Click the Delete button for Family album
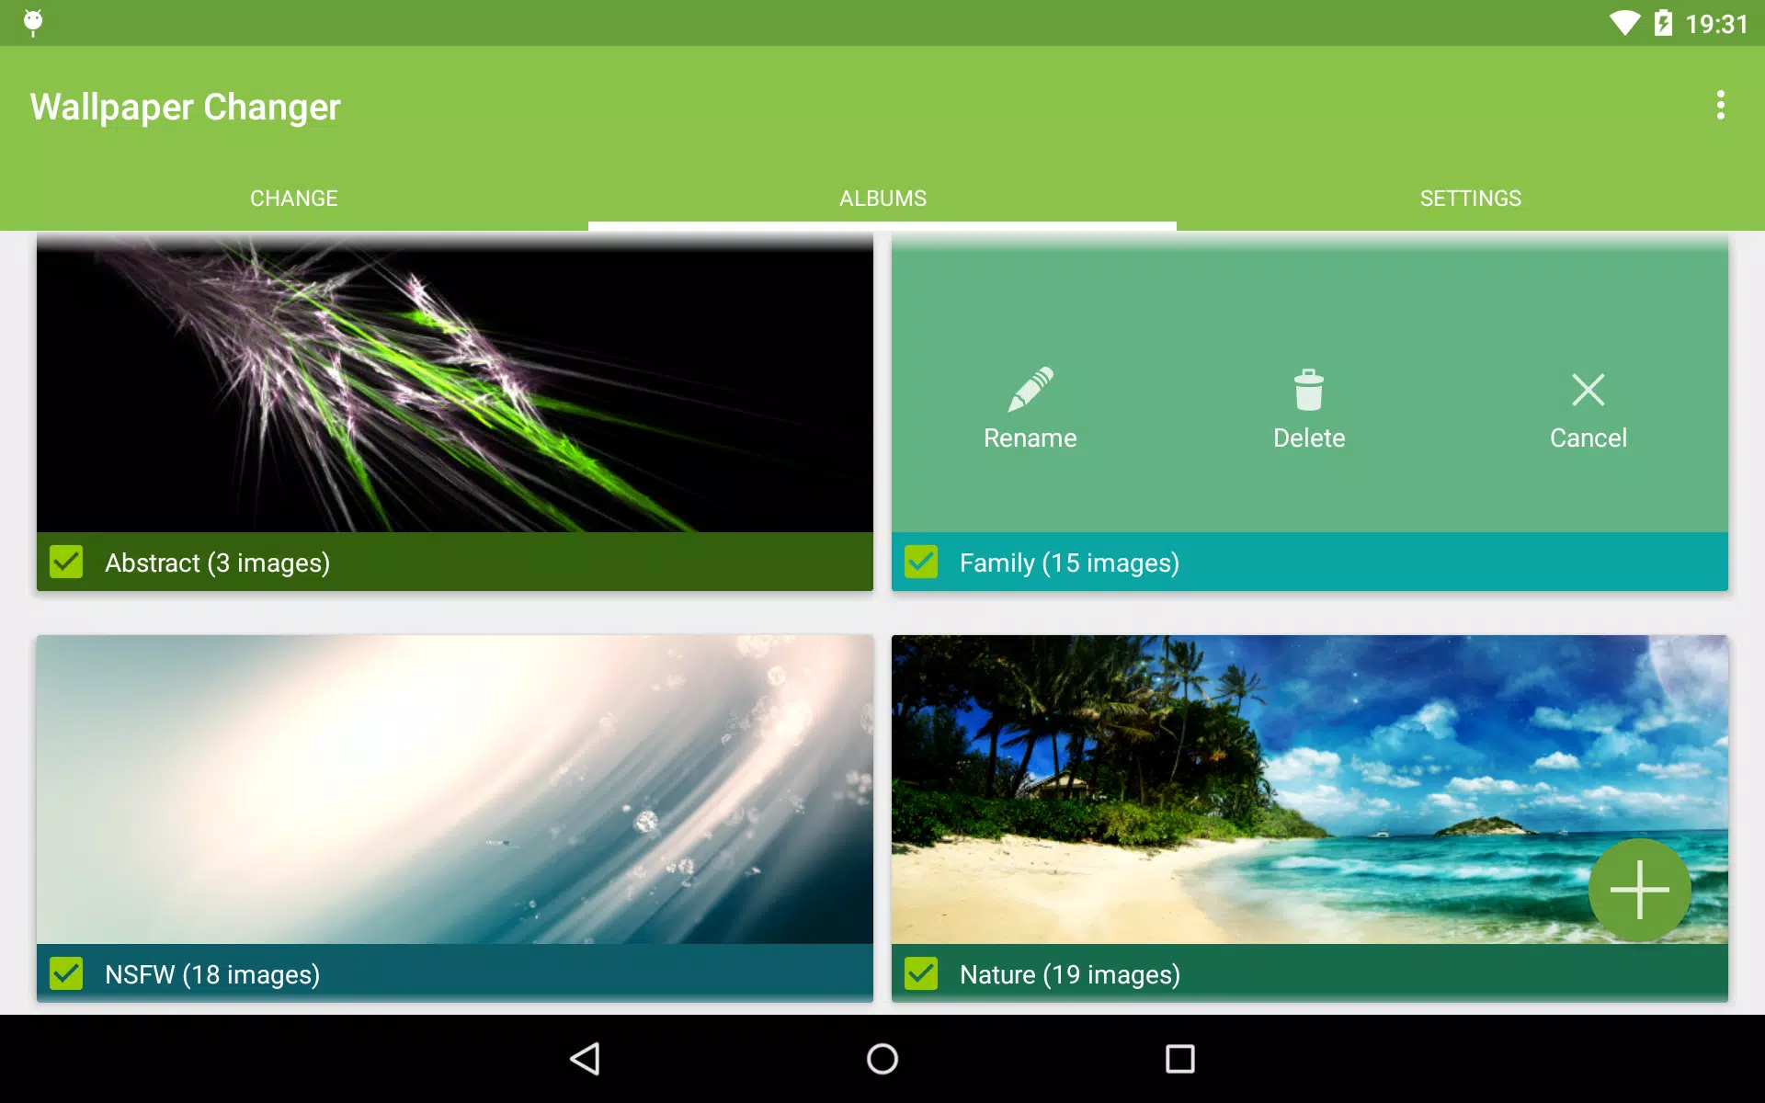This screenshot has width=1765, height=1103. point(1309,406)
